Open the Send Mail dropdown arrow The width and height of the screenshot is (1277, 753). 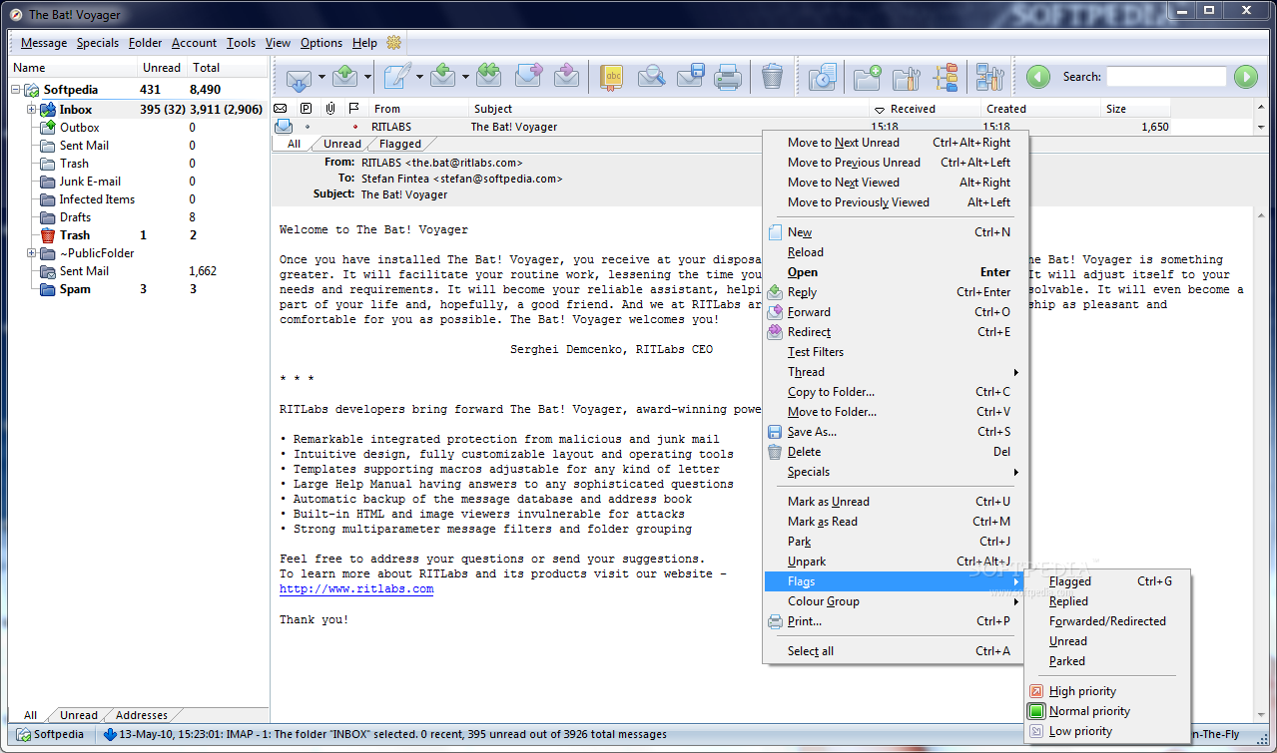[367, 77]
